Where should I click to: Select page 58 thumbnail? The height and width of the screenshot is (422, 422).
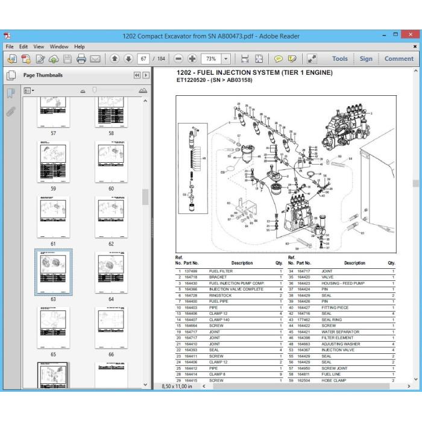point(111,112)
